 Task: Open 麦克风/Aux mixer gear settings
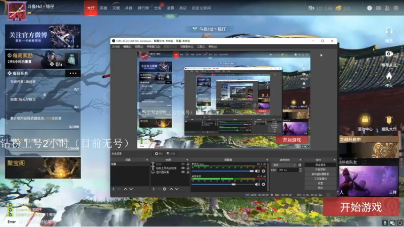click(x=263, y=171)
